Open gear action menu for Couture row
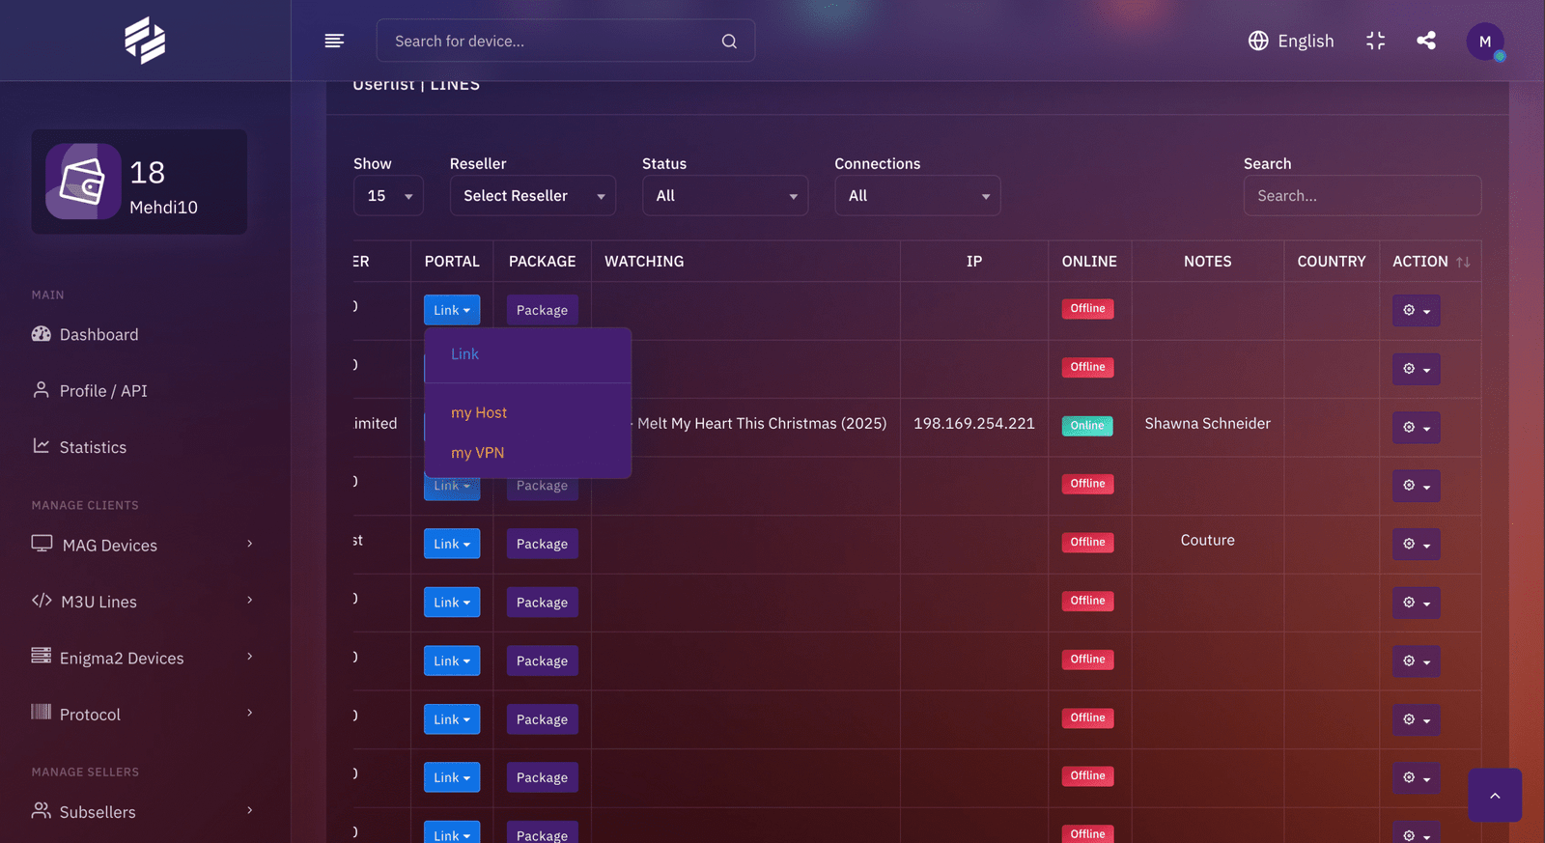Screen dimensions: 1545x843 (1416, 545)
